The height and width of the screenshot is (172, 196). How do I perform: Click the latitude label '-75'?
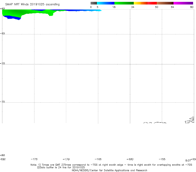2,102
